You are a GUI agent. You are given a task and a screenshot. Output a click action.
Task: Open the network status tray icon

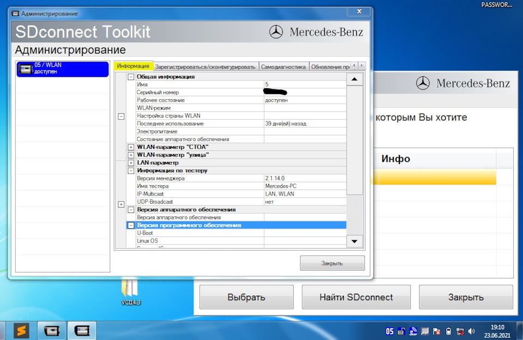click(x=460, y=331)
